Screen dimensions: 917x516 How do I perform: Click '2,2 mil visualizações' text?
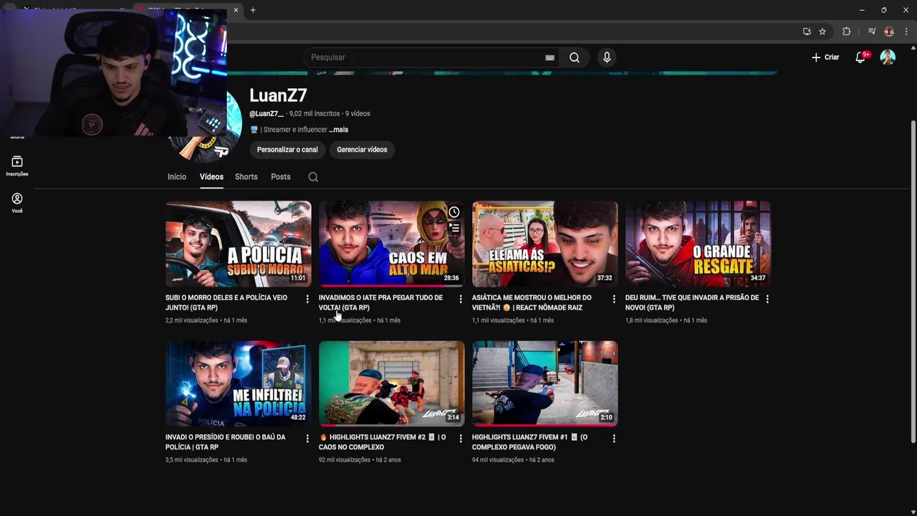pos(191,320)
